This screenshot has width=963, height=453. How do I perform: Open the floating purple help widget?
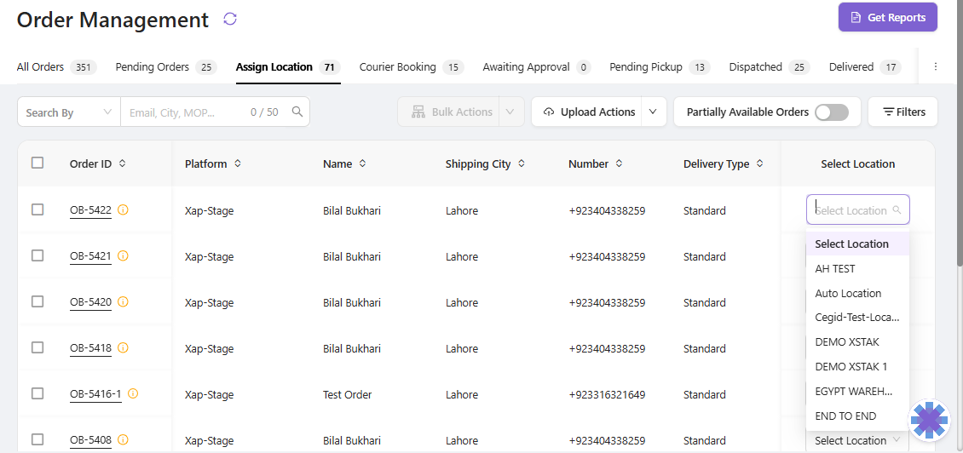pos(929,420)
